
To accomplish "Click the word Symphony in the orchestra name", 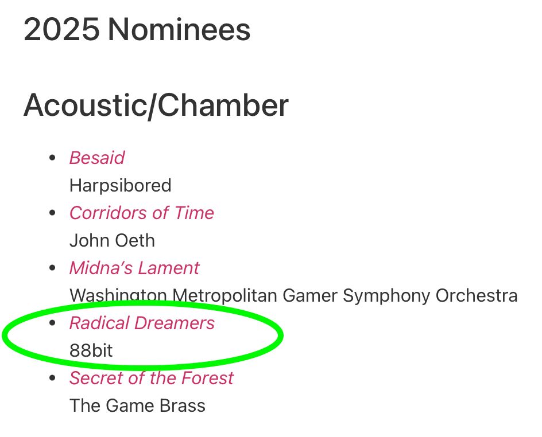I will click(386, 296).
